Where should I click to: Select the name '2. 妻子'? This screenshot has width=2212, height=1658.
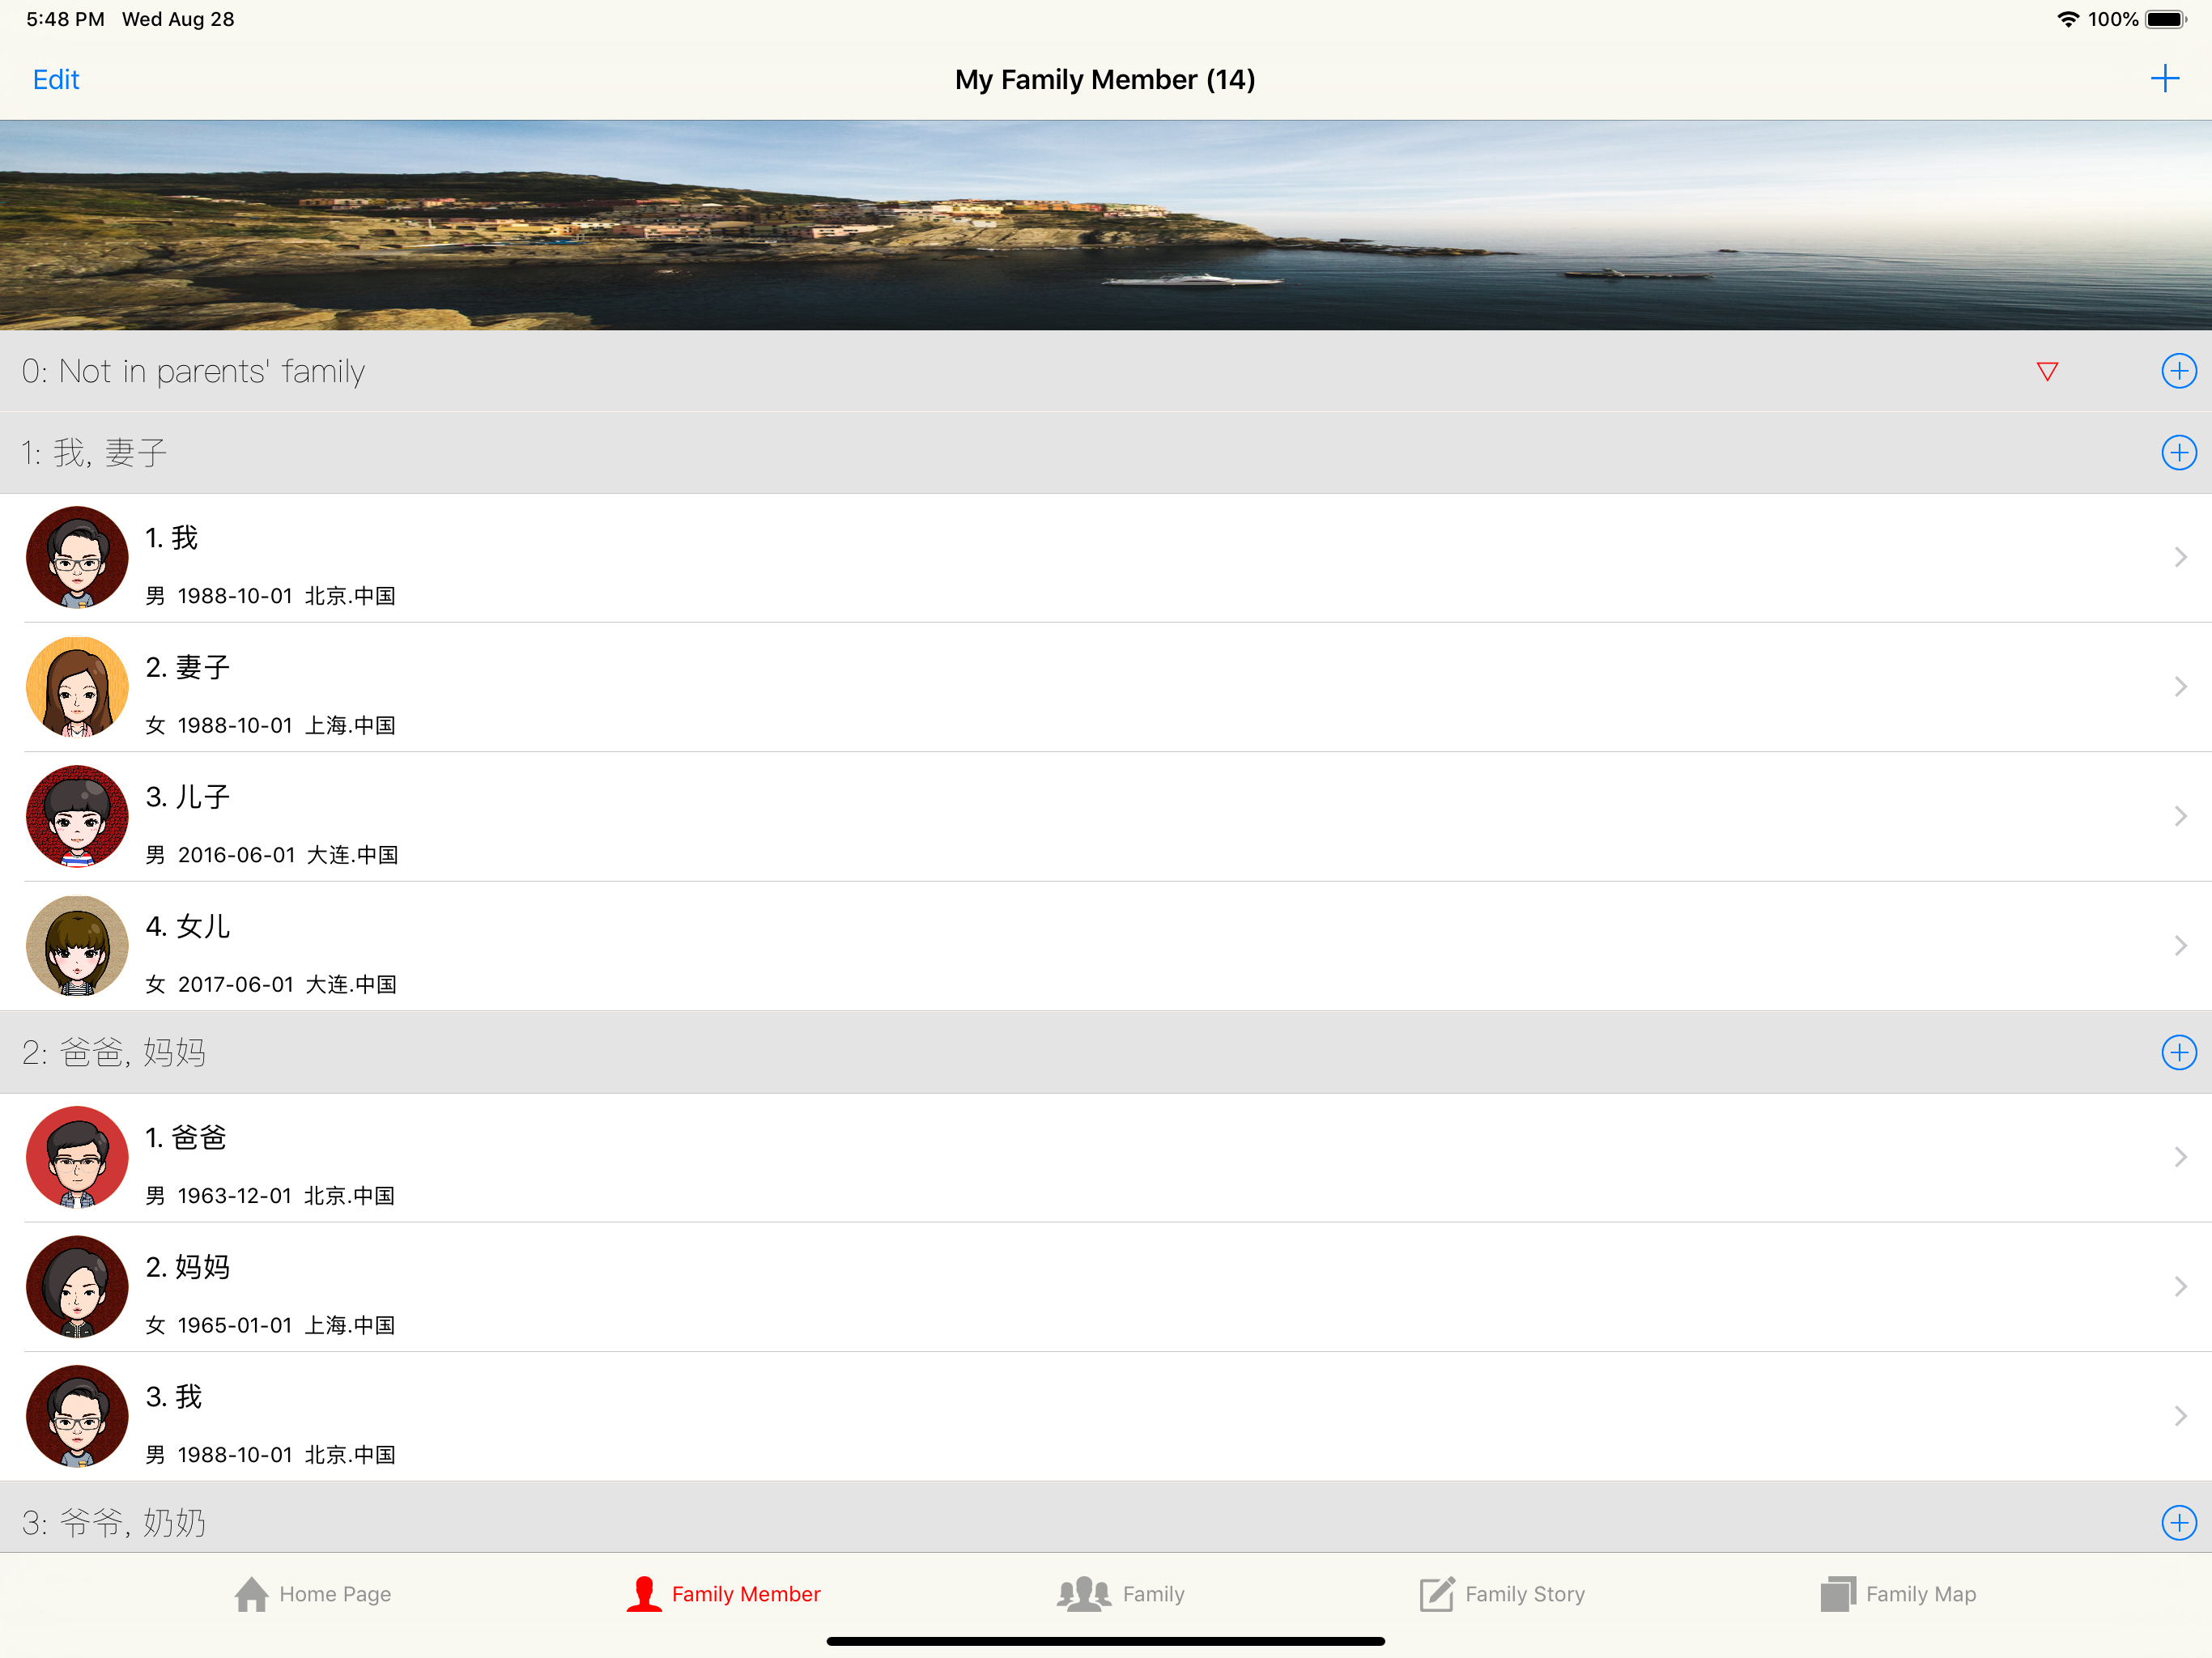[x=188, y=667]
